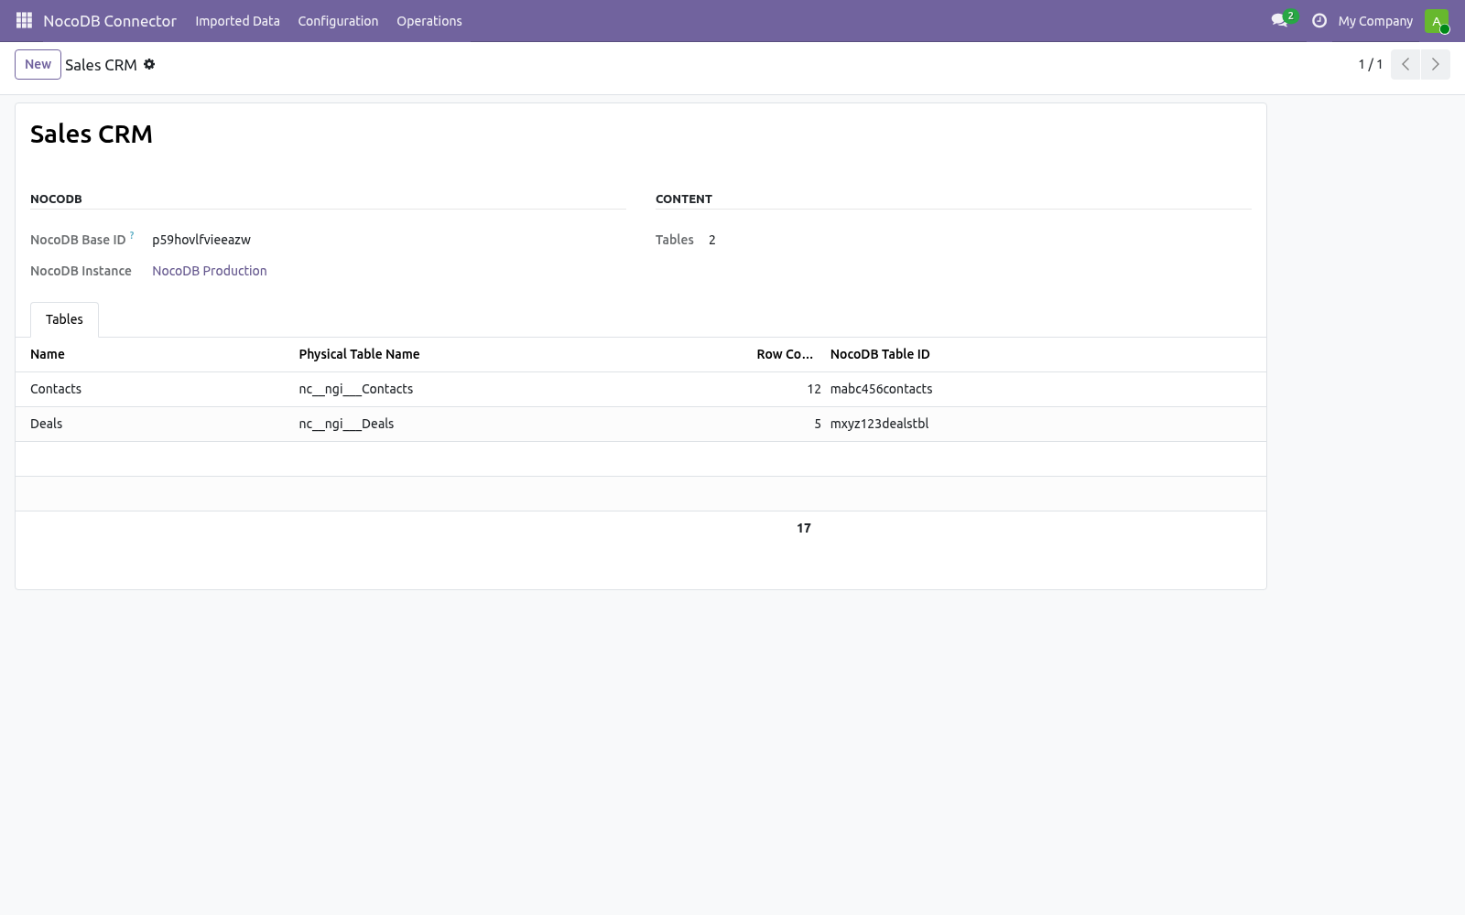Click the row count 12 cell
Image resolution: width=1465 pixels, height=915 pixels.
point(814,389)
